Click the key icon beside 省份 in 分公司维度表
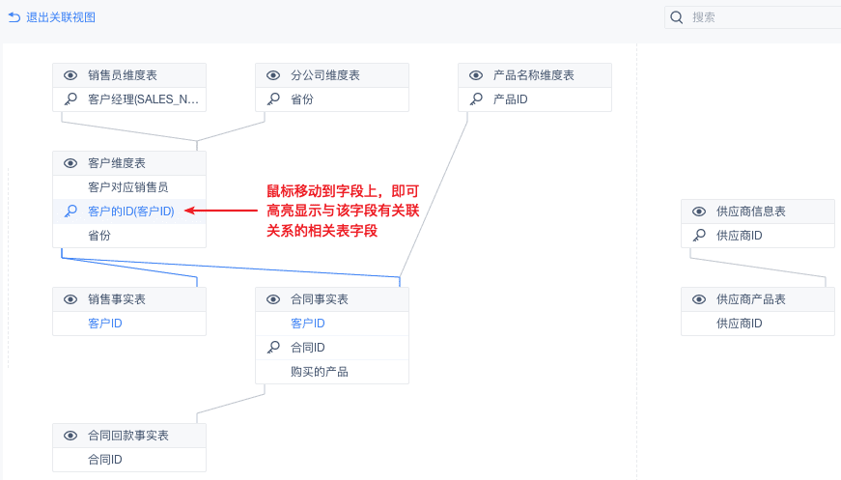This screenshot has height=480, width=841. [x=273, y=99]
